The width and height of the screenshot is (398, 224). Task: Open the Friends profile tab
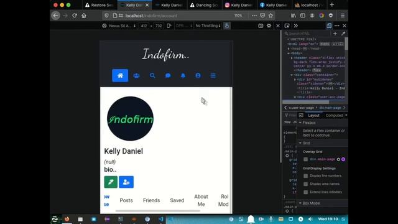pos(152,200)
